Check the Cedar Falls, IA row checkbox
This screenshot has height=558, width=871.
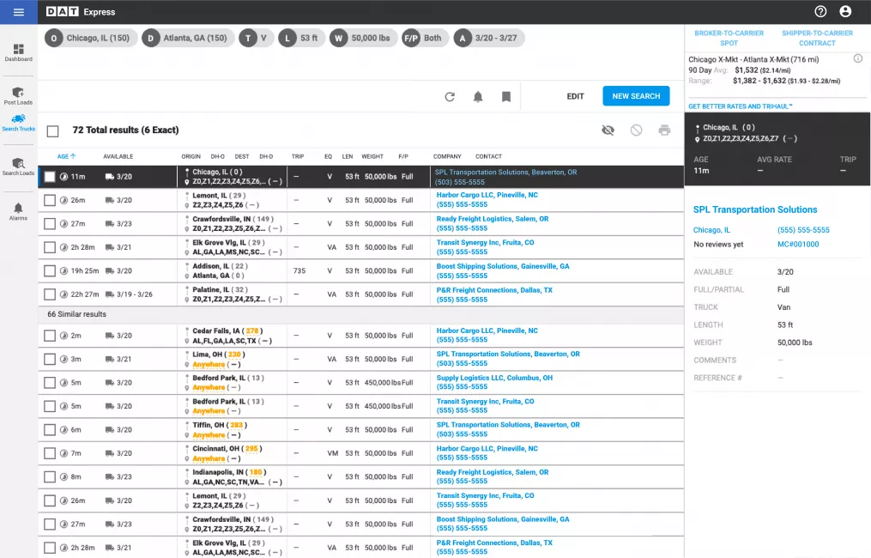50,336
